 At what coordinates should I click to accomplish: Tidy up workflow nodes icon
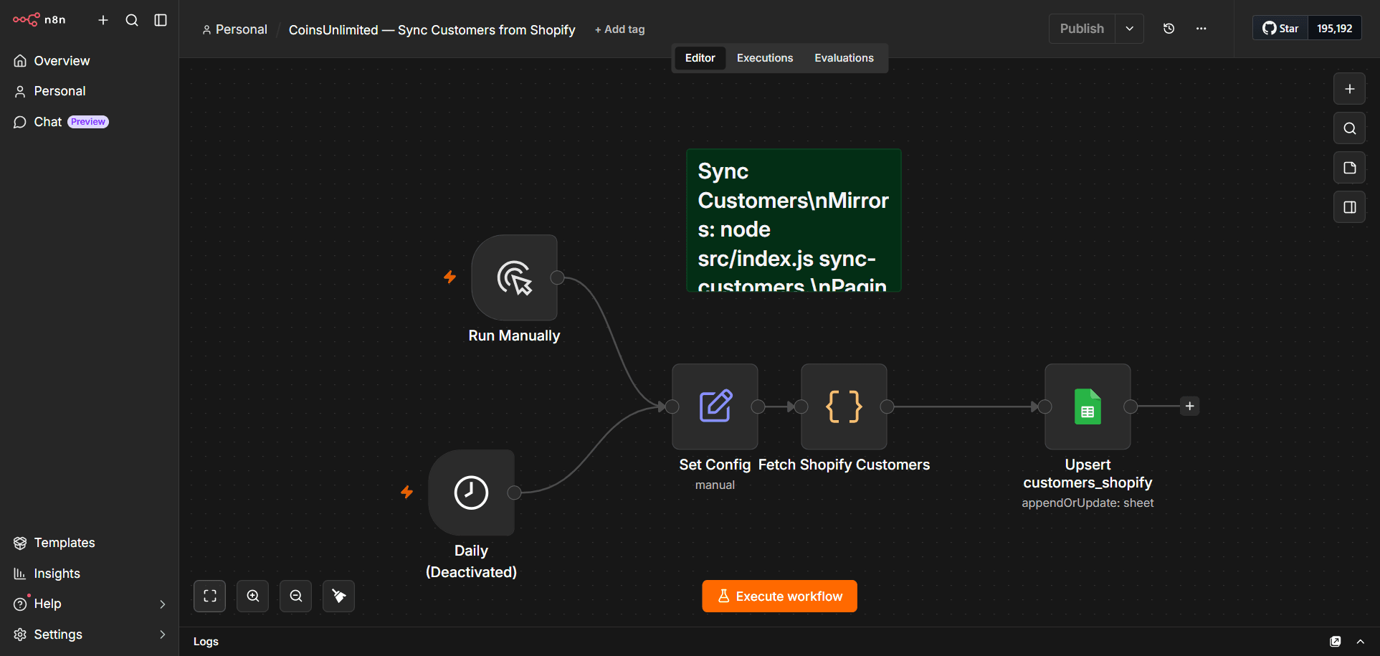coord(338,596)
